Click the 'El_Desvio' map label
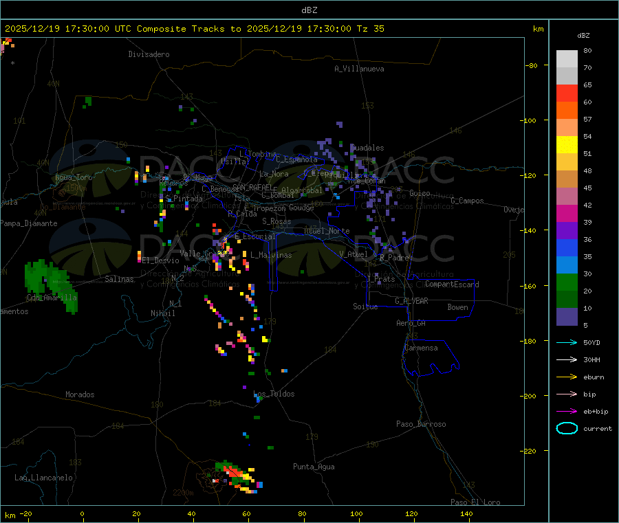 click(x=161, y=260)
